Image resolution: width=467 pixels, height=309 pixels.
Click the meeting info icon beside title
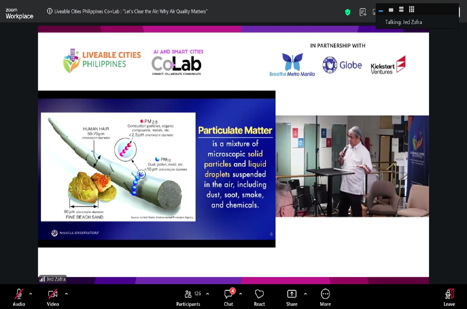[x=50, y=11]
